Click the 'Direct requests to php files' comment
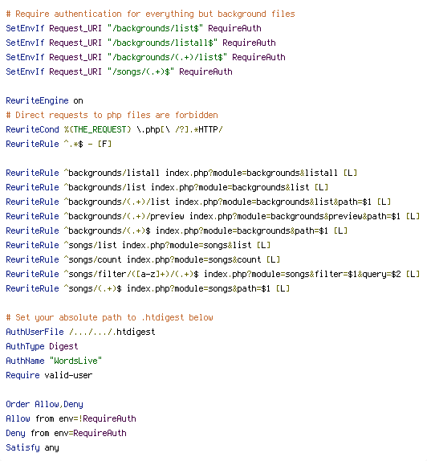The height and width of the screenshot is (461, 427). click(112, 115)
